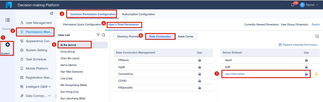The width and height of the screenshot is (323, 102).
Task: Click the search icon right of Asset Center
Action: coord(317,36)
